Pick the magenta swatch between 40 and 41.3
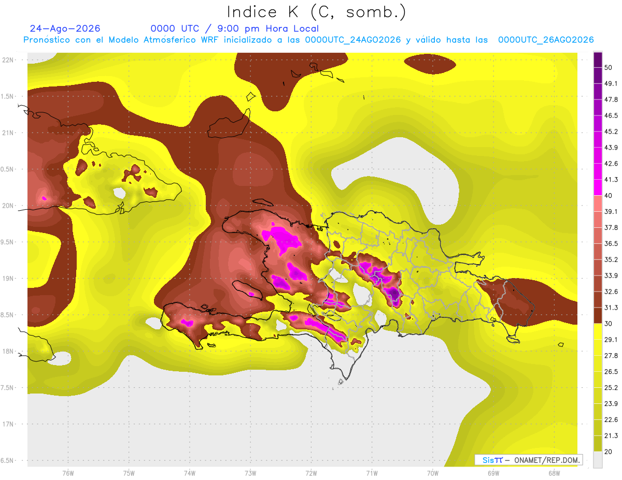The width and height of the screenshot is (622, 480). [598, 187]
